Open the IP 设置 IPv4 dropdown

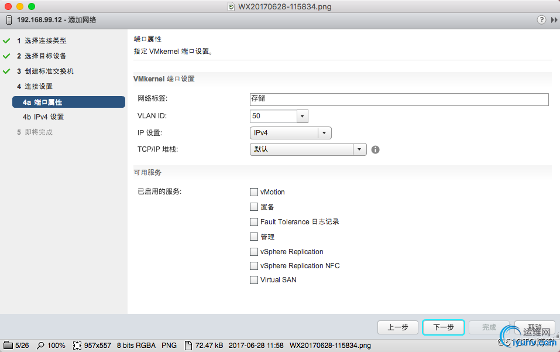(291, 133)
